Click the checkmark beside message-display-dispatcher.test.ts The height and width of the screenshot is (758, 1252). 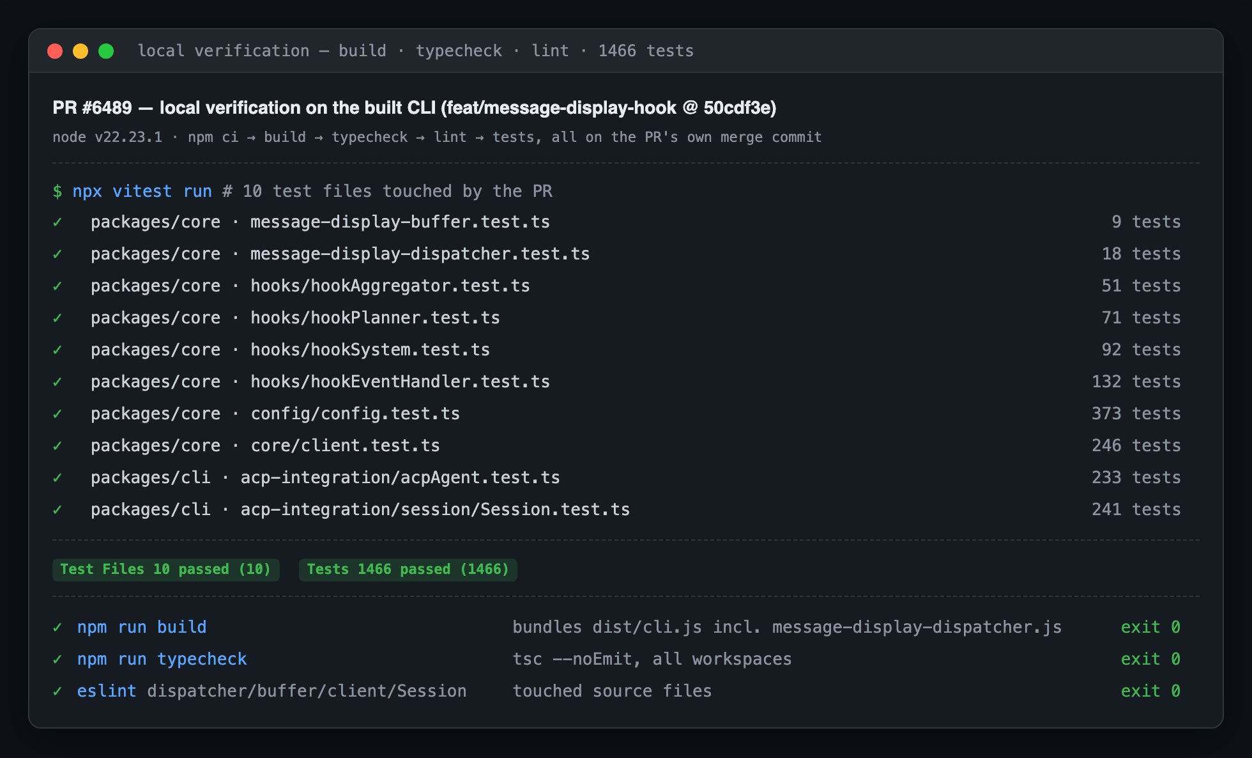click(57, 254)
